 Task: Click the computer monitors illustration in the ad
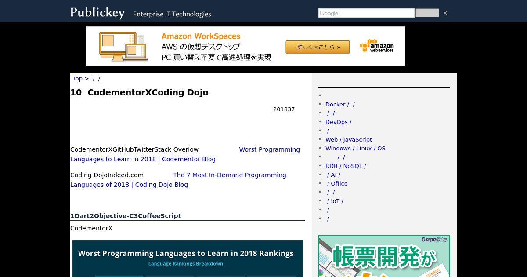[123, 46]
